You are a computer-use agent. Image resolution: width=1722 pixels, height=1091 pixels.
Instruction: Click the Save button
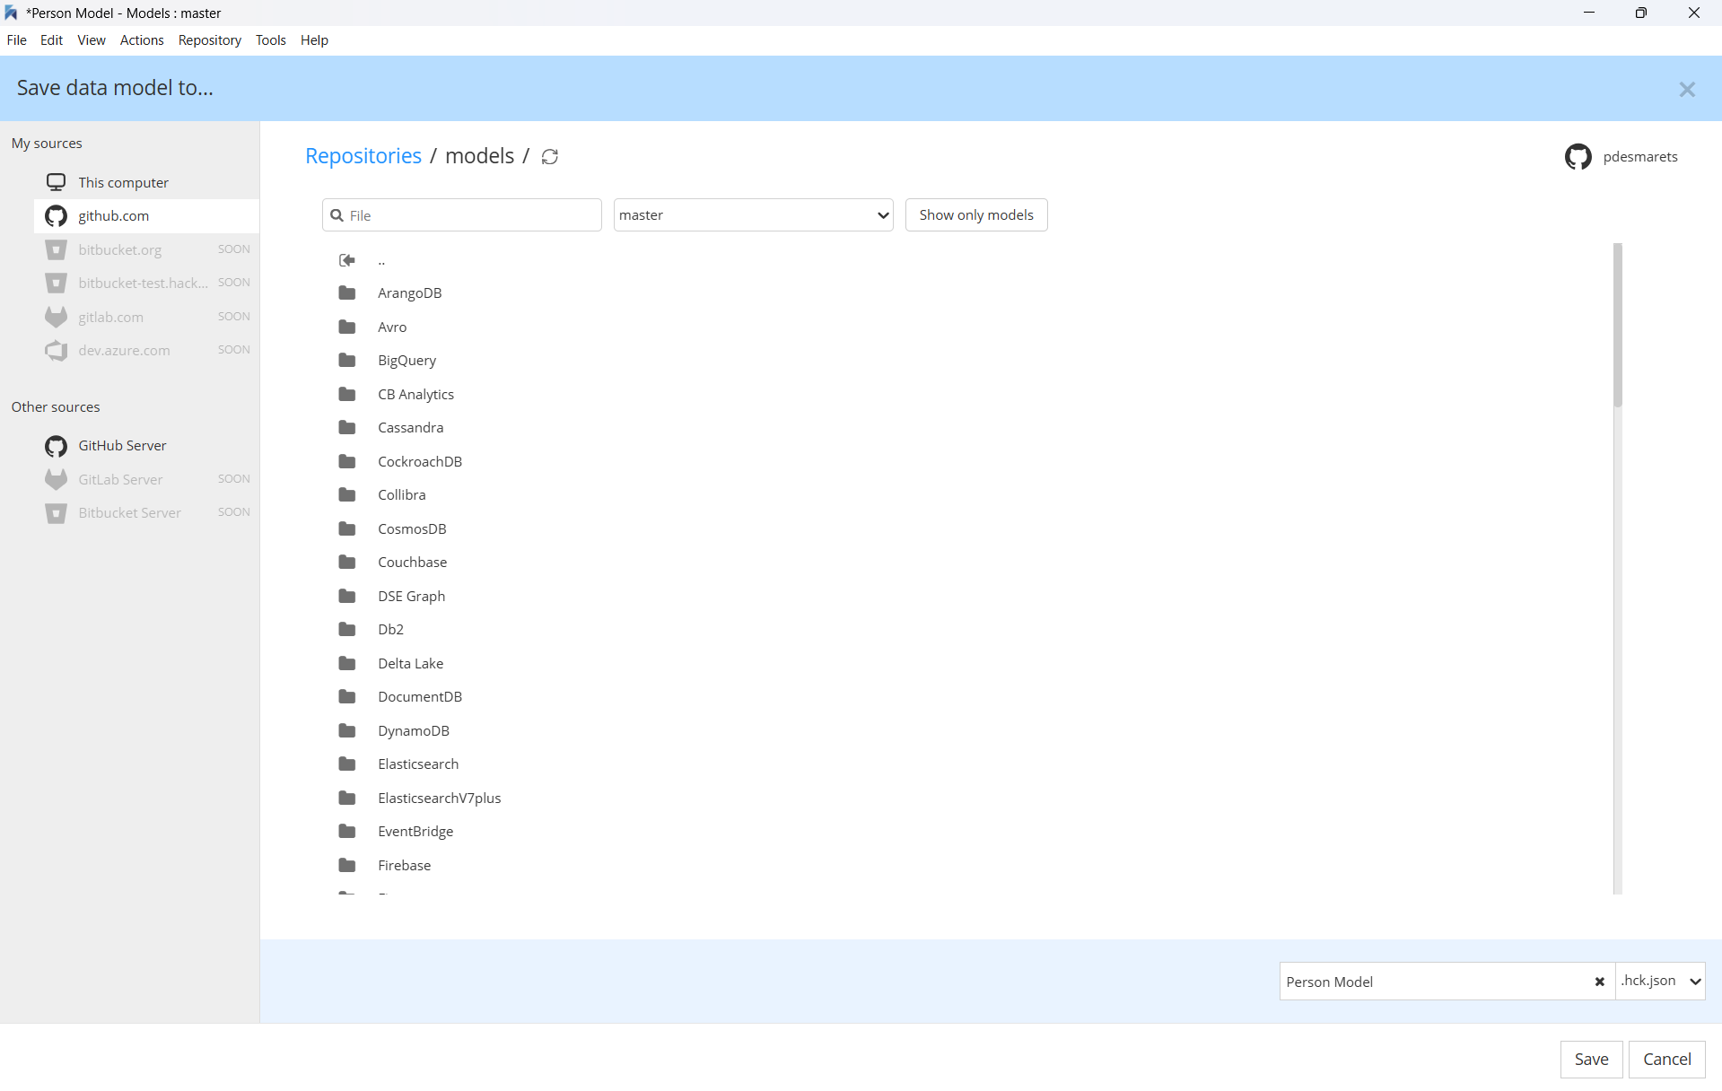tap(1591, 1060)
